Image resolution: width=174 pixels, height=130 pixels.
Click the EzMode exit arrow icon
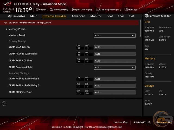[x=149, y=122]
